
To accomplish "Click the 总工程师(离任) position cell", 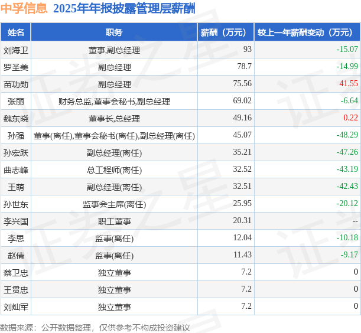I will (x=114, y=170).
